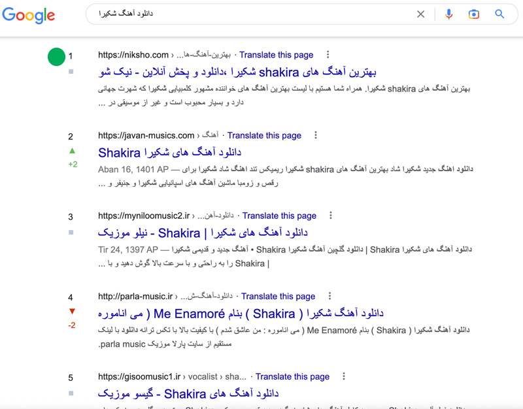Open the gisoomusic1 Shakira result title
523x409 pixels.
click(x=188, y=394)
